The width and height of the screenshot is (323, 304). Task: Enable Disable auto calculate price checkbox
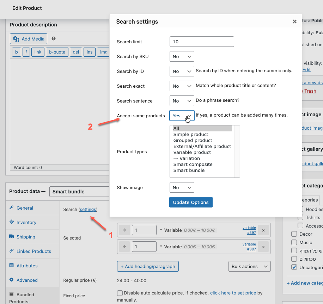tap(120, 293)
